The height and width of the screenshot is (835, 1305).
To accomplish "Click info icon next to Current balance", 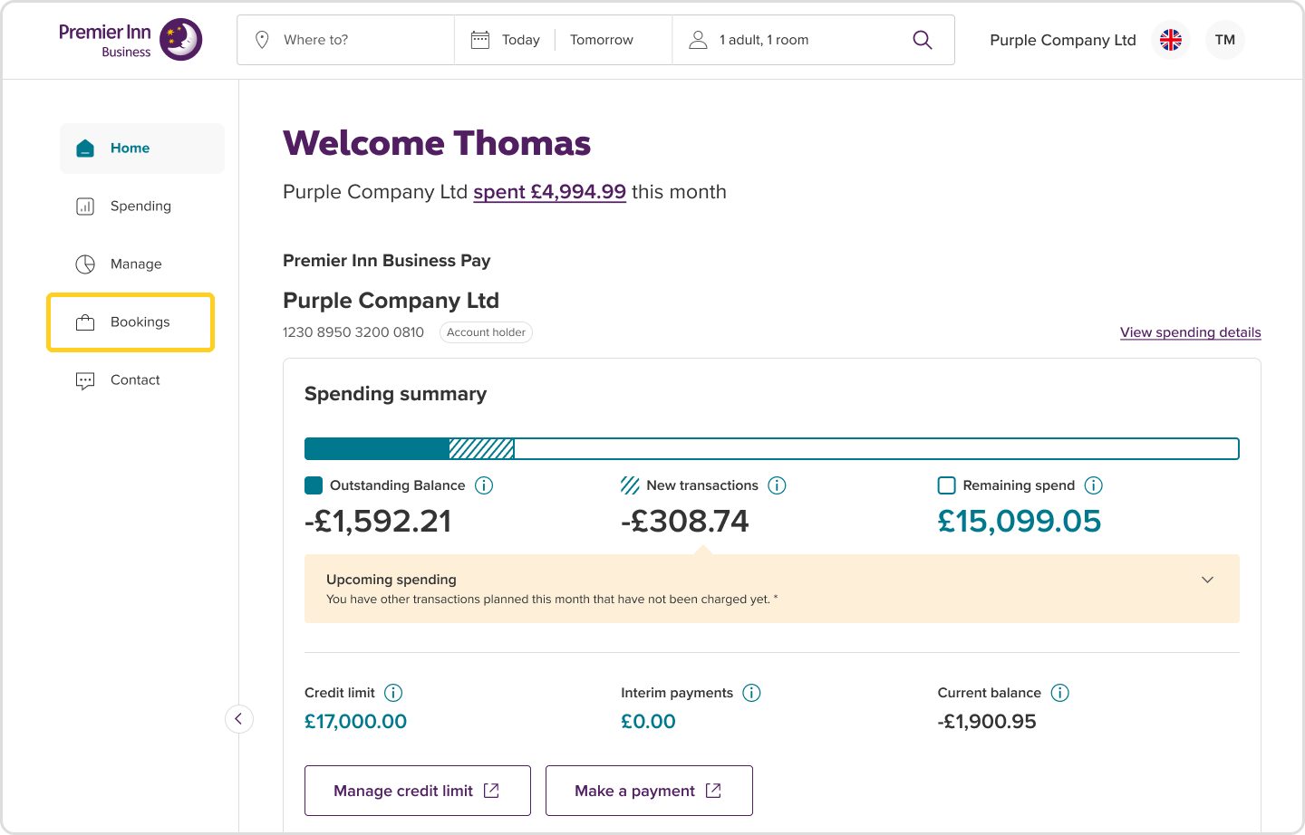I will tap(1060, 693).
